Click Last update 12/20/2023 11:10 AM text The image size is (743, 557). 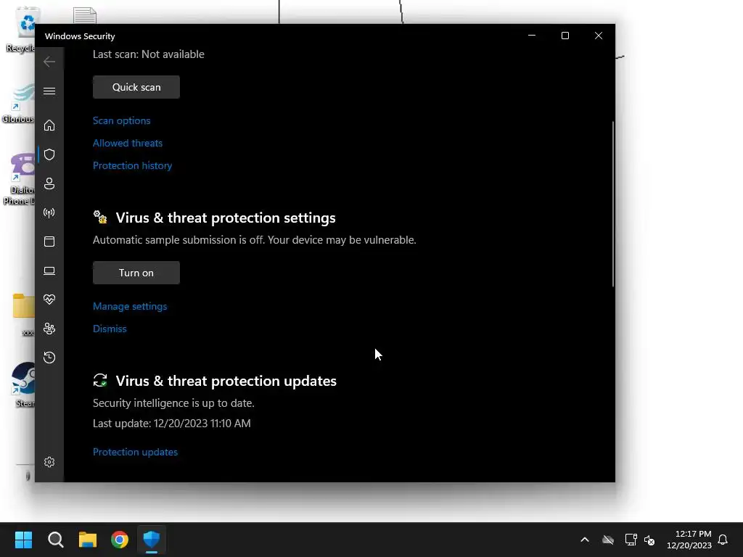(171, 424)
